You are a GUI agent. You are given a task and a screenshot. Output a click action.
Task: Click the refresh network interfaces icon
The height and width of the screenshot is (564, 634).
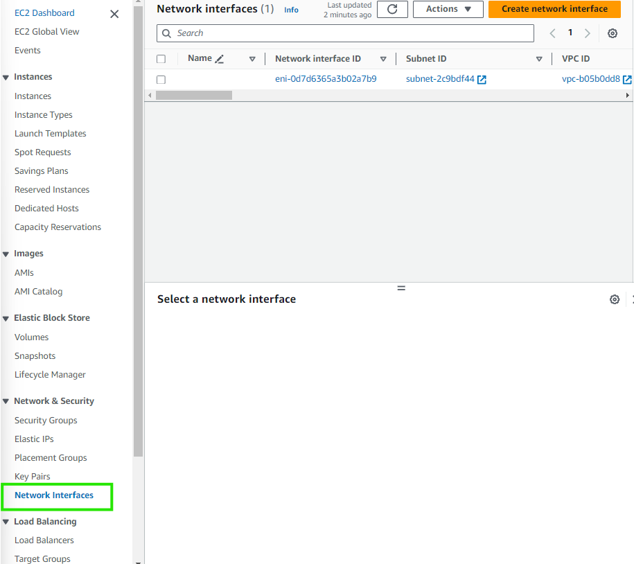click(x=392, y=9)
